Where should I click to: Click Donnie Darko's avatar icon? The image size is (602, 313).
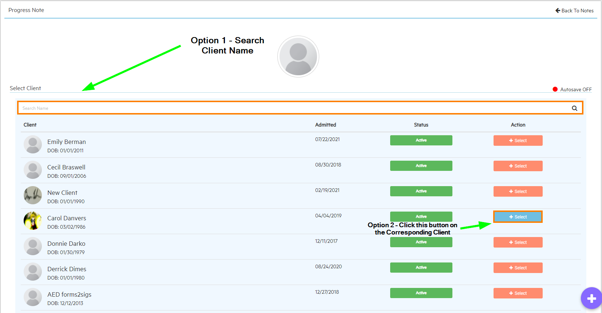tap(33, 246)
